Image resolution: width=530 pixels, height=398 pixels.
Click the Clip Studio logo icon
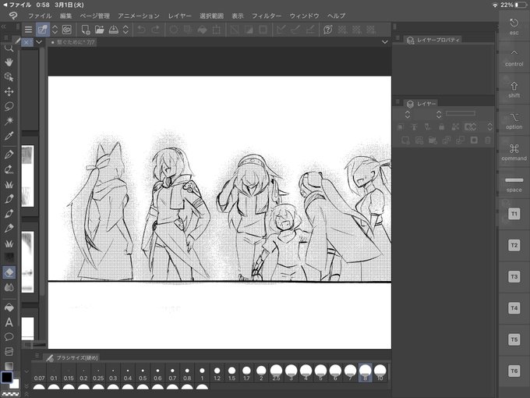click(x=12, y=16)
